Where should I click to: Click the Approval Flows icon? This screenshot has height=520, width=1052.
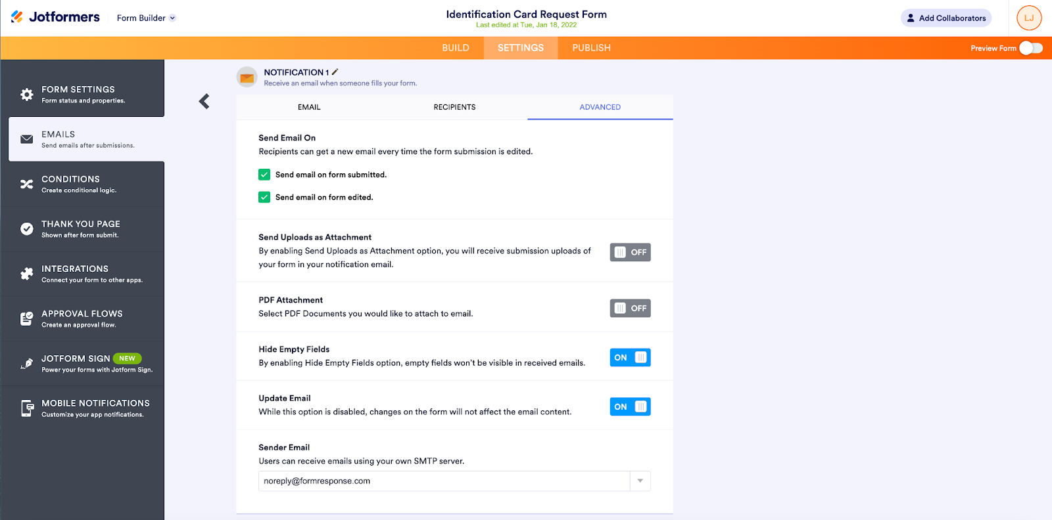(x=27, y=318)
